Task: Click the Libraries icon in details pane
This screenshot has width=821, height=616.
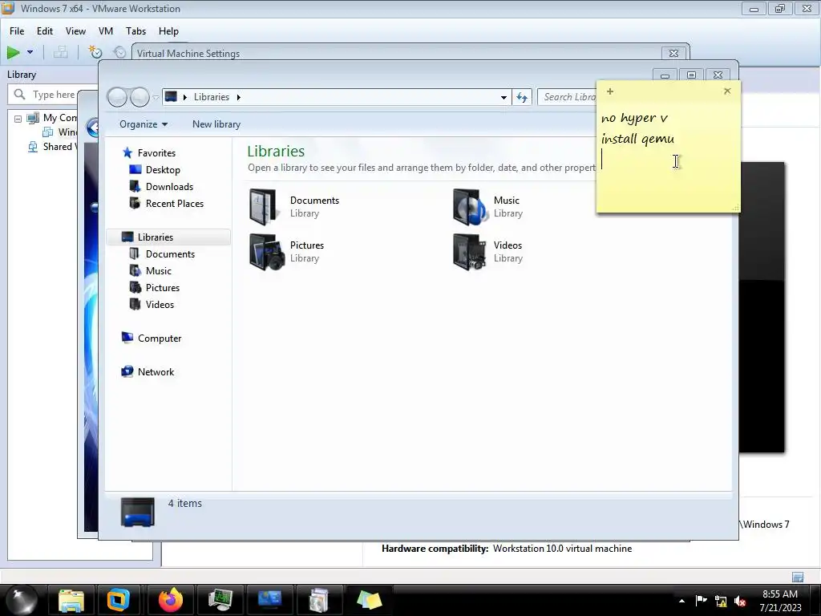Action: click(x=138, y=512)
